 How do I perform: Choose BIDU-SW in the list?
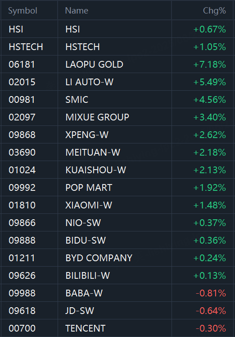click(x=117, y=240)
